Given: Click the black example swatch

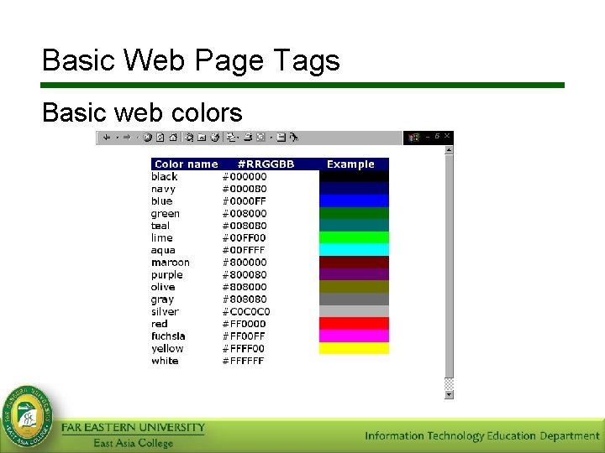Looking at the screenshot, I should click(354, 176).
